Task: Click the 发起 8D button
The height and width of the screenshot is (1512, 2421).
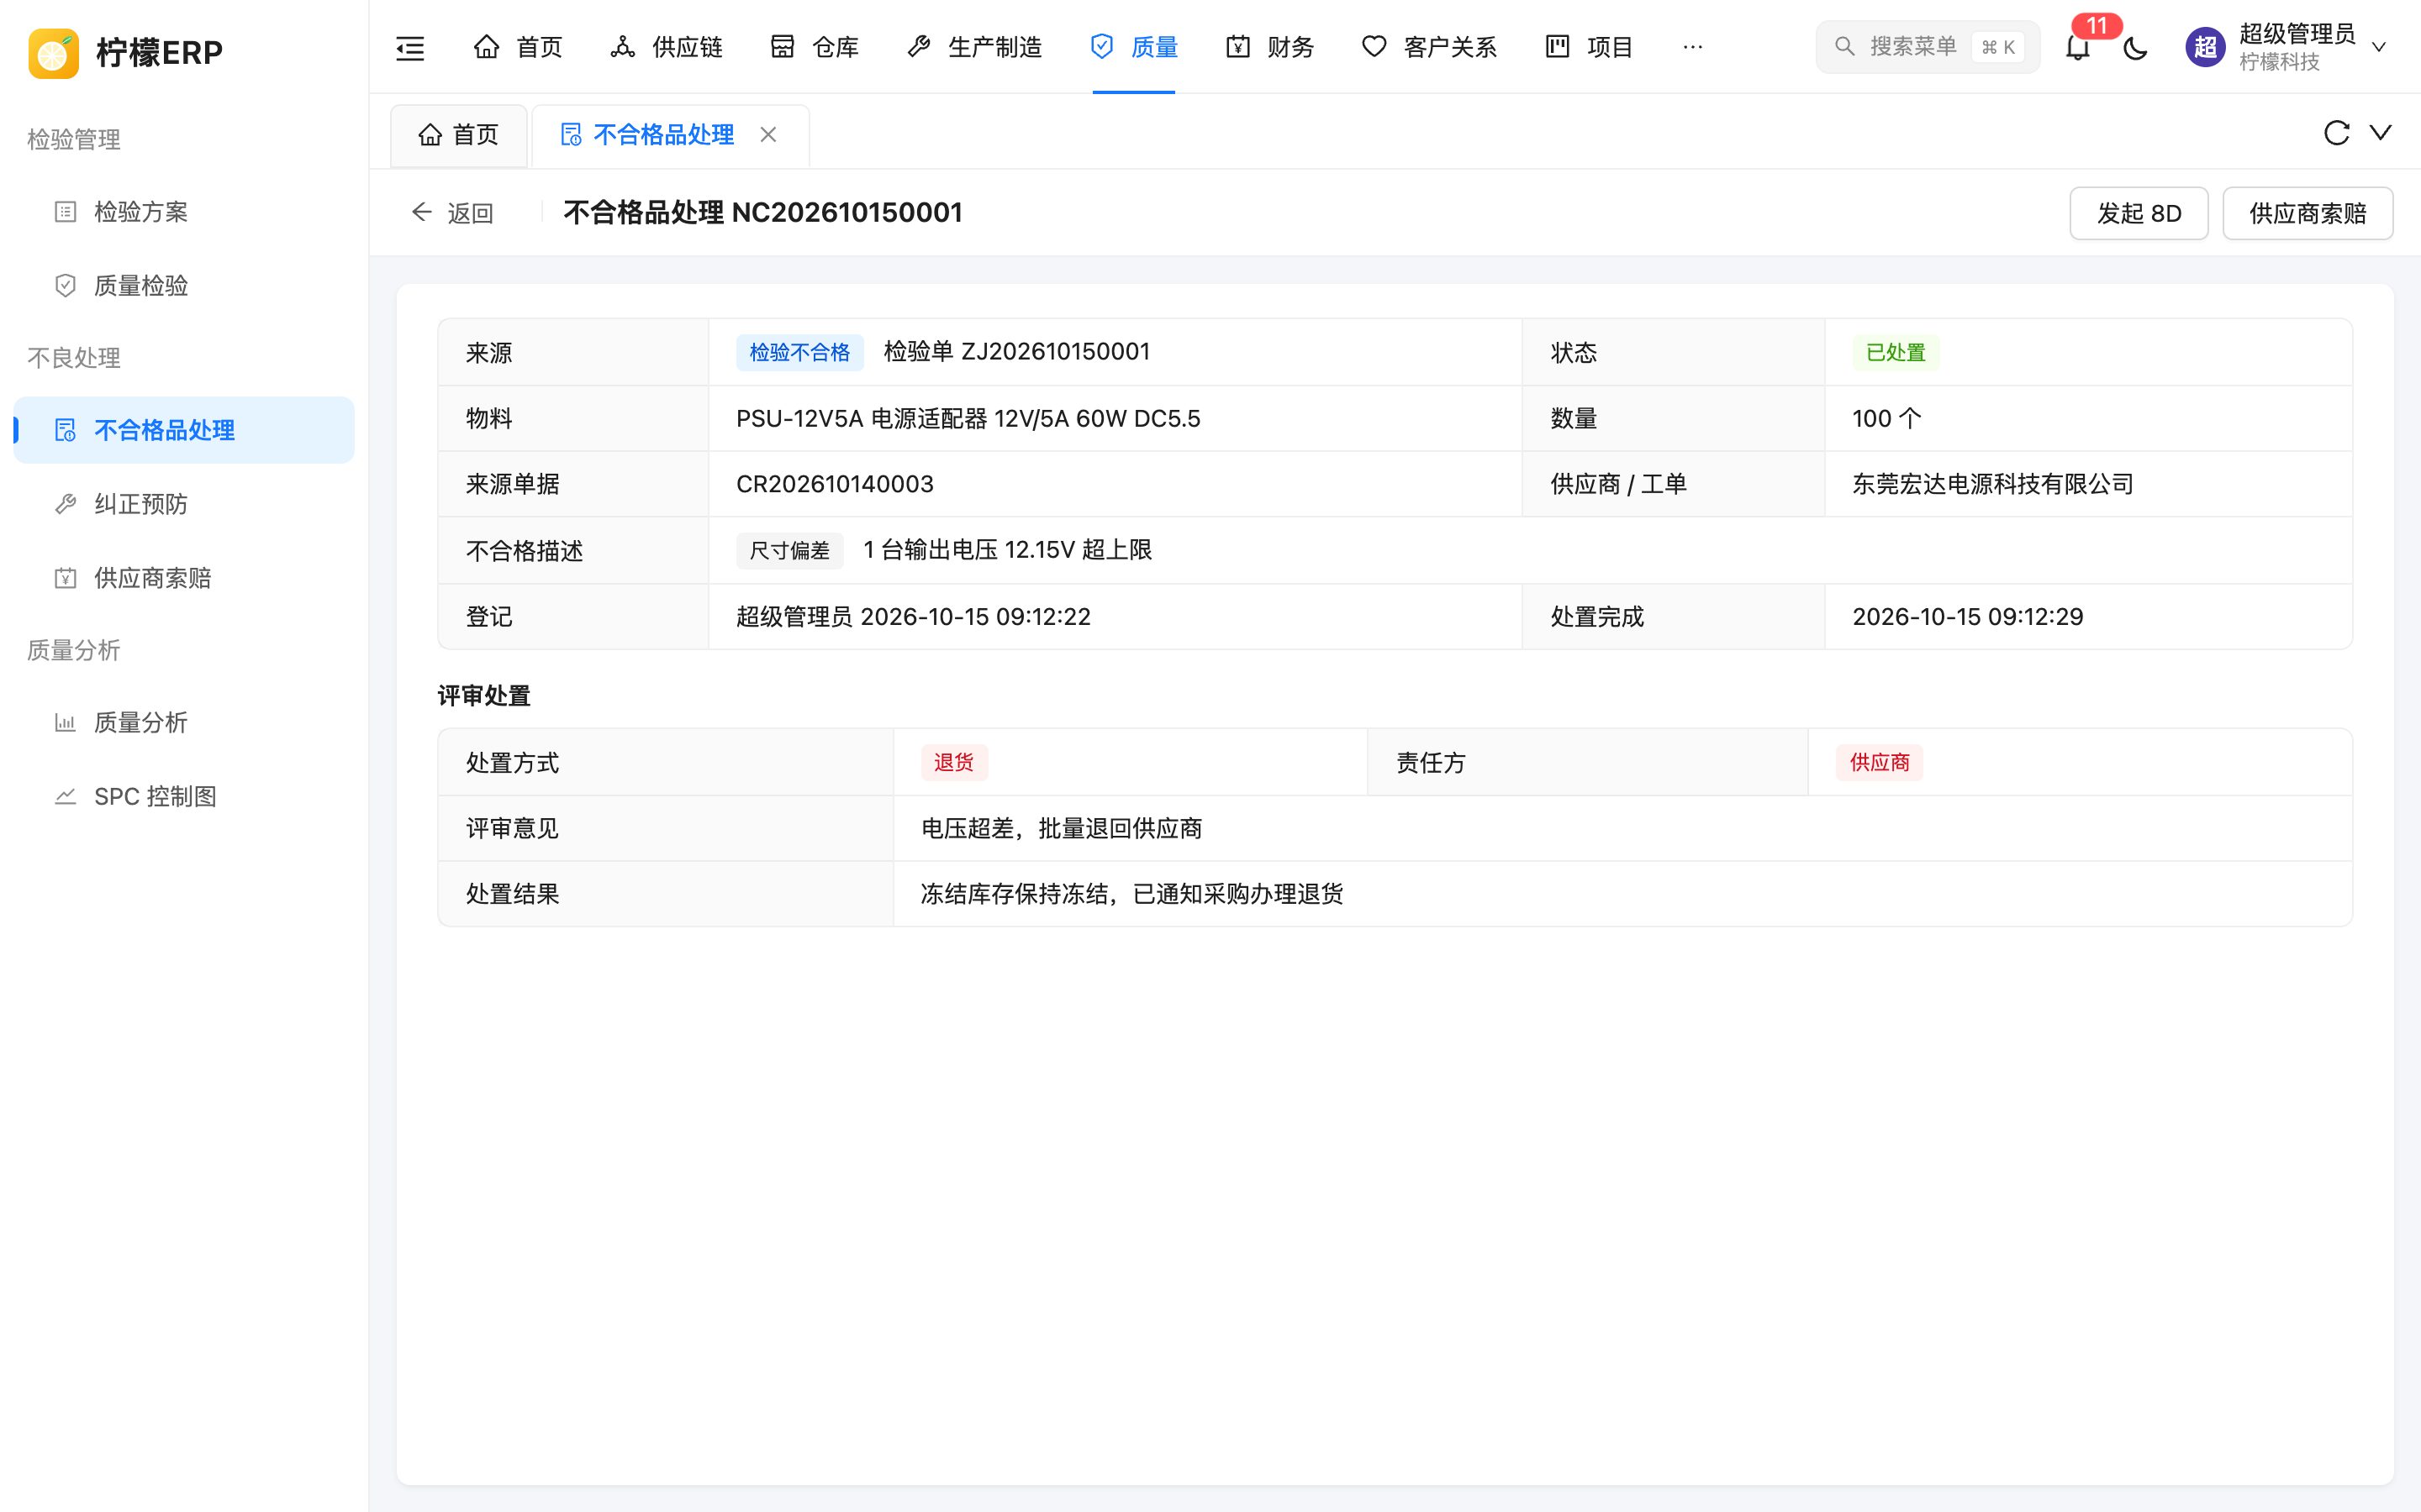Action: [x=2138, y=213]
